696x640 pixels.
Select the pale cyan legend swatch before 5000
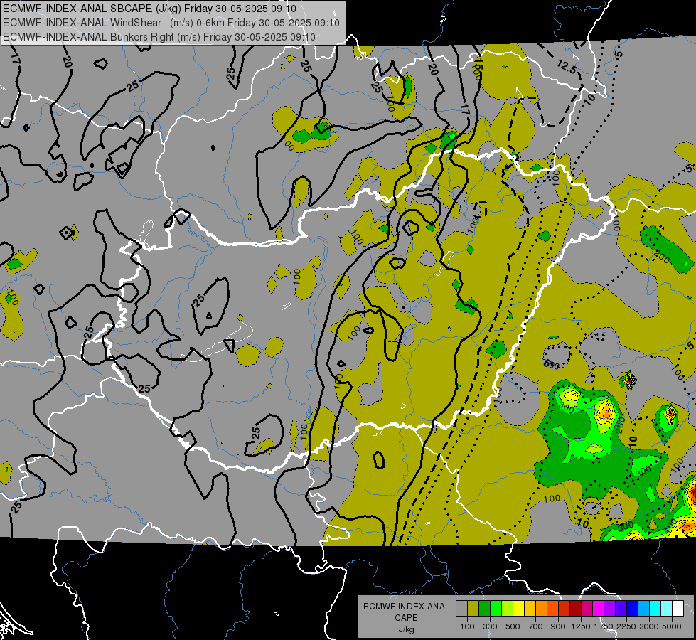click(667, 608)
